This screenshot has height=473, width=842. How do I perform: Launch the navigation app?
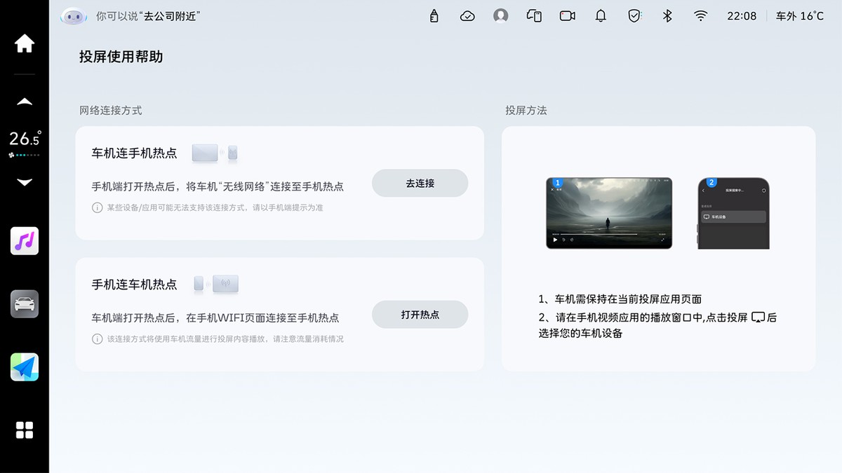(25, 367)
